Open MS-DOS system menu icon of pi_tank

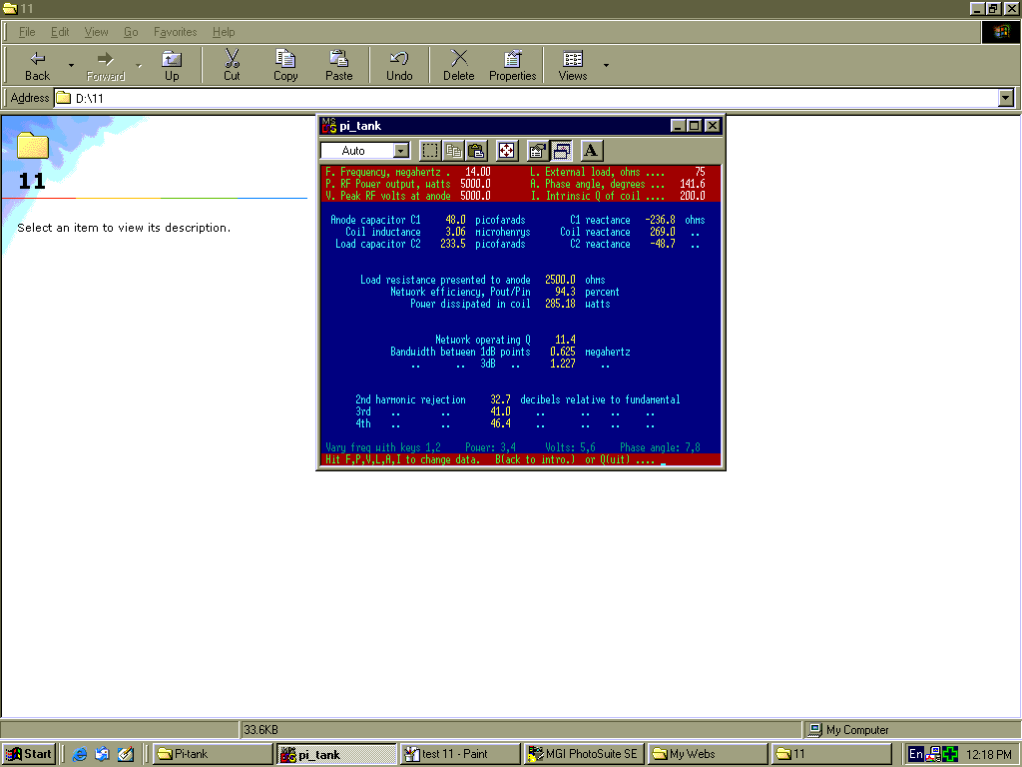point(329,125)
